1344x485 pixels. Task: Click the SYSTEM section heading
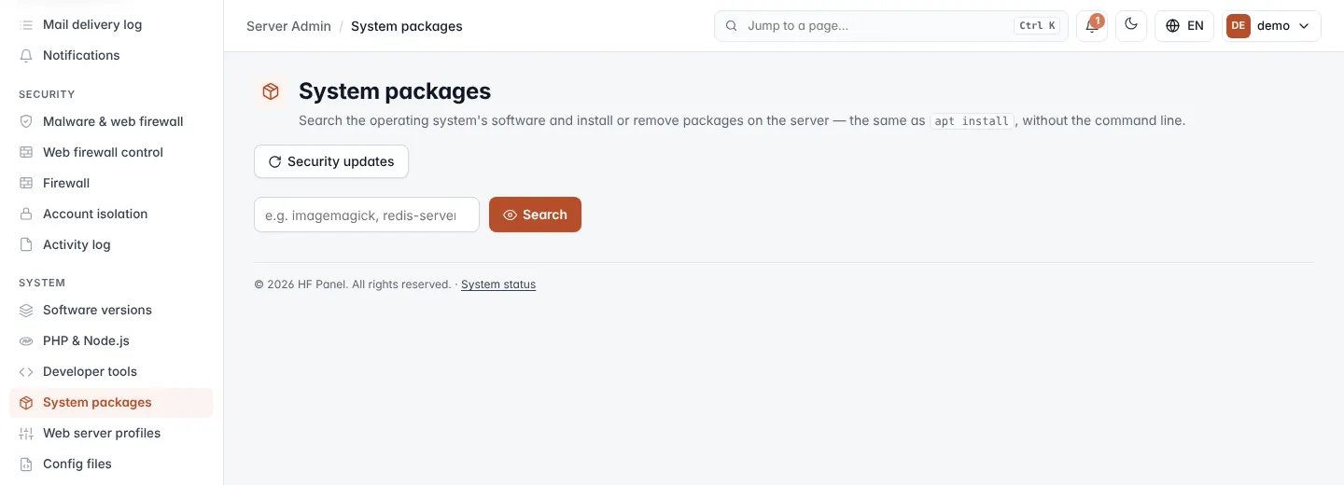point(42,283)
